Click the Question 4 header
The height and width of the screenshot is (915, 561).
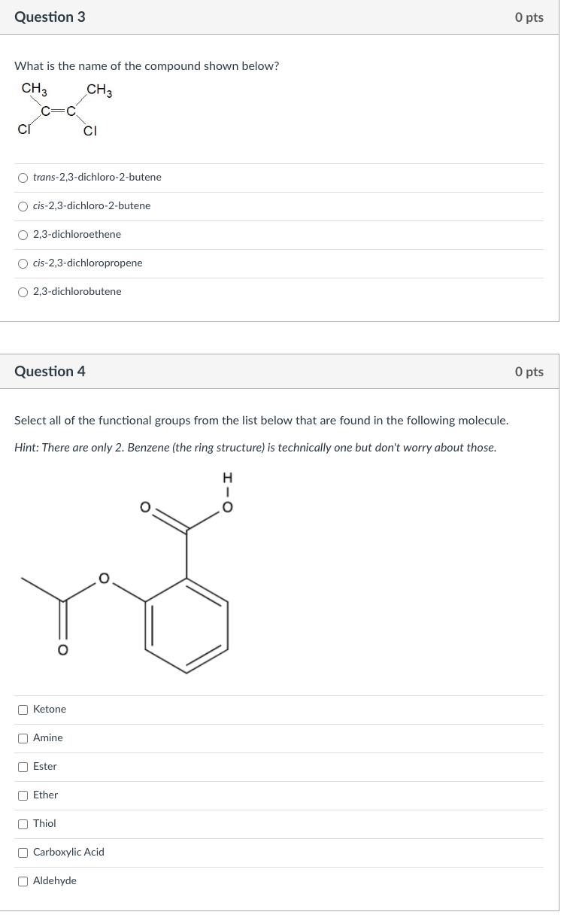coord(50,371)
